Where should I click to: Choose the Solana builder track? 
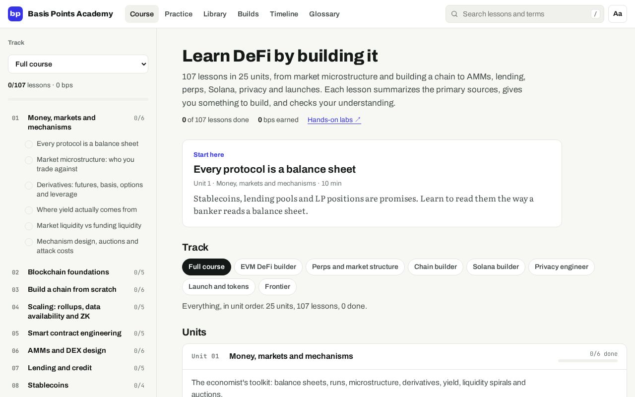pyautogui.click(x=496, y=267)
